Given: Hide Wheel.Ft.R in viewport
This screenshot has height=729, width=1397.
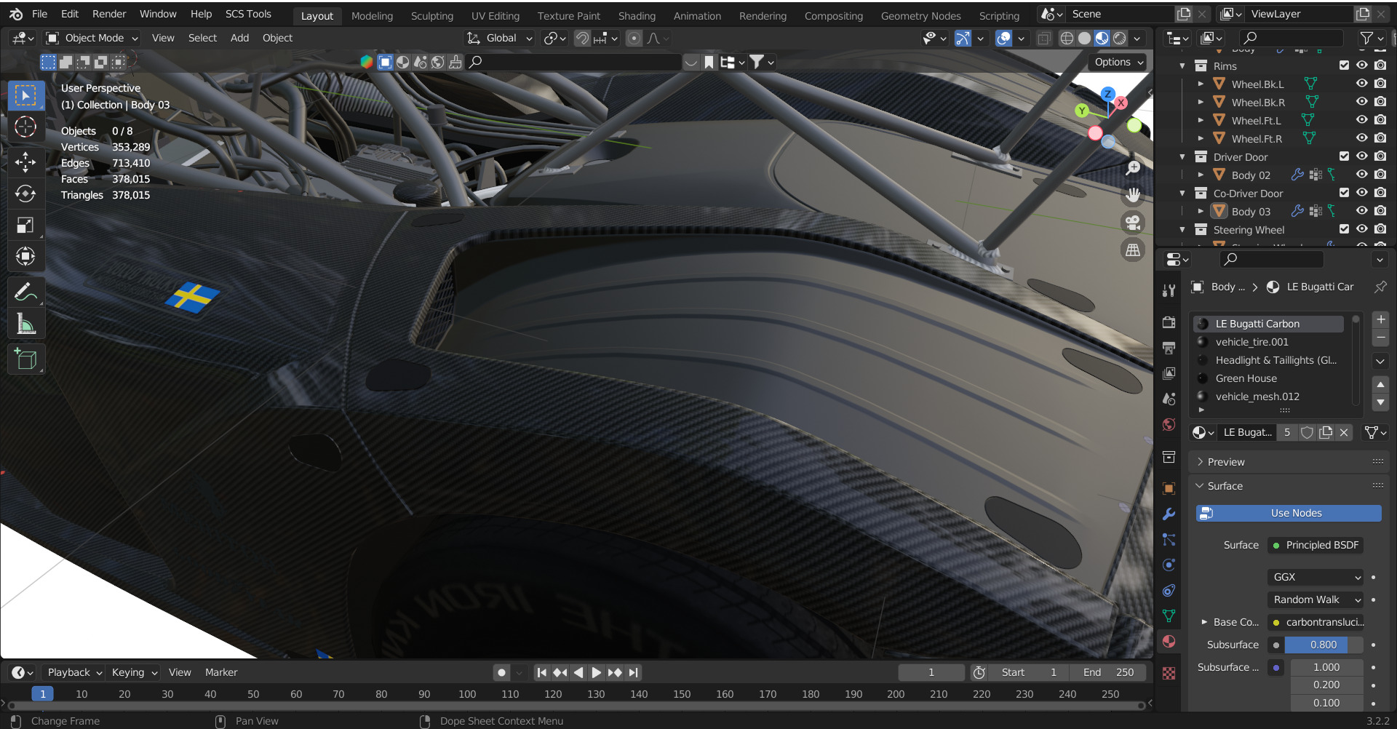Looking at the screenshot, I should point(1361,138).
